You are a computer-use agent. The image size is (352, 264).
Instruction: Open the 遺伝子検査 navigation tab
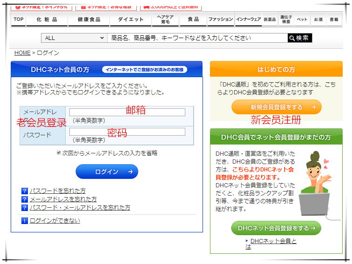(x=286, y=20)
